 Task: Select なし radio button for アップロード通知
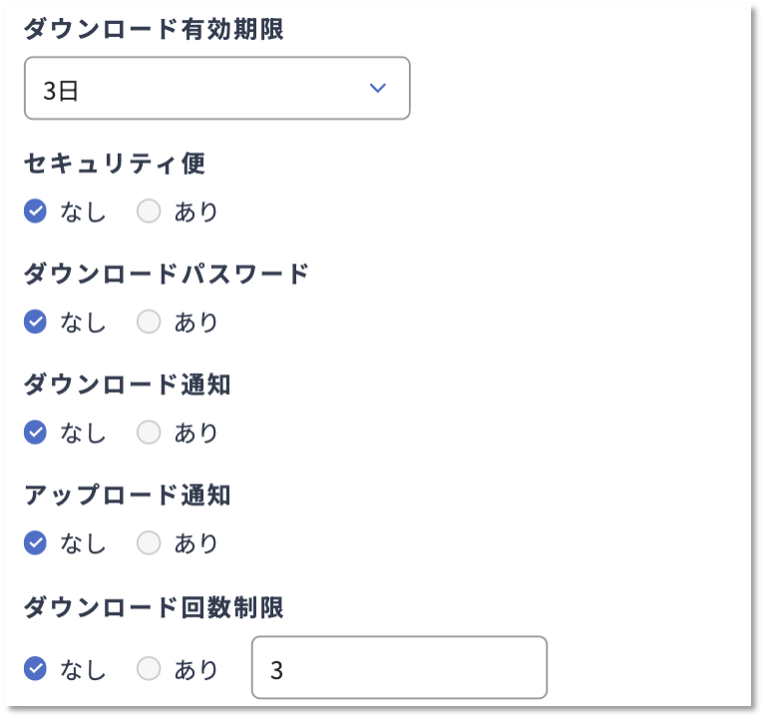[36, 543]
